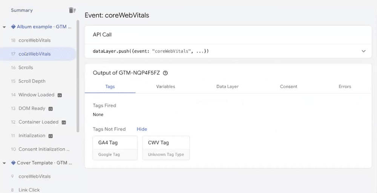Select event 9 coreWebVitals
Screen dimensions: 377x193
coord(38,176)
